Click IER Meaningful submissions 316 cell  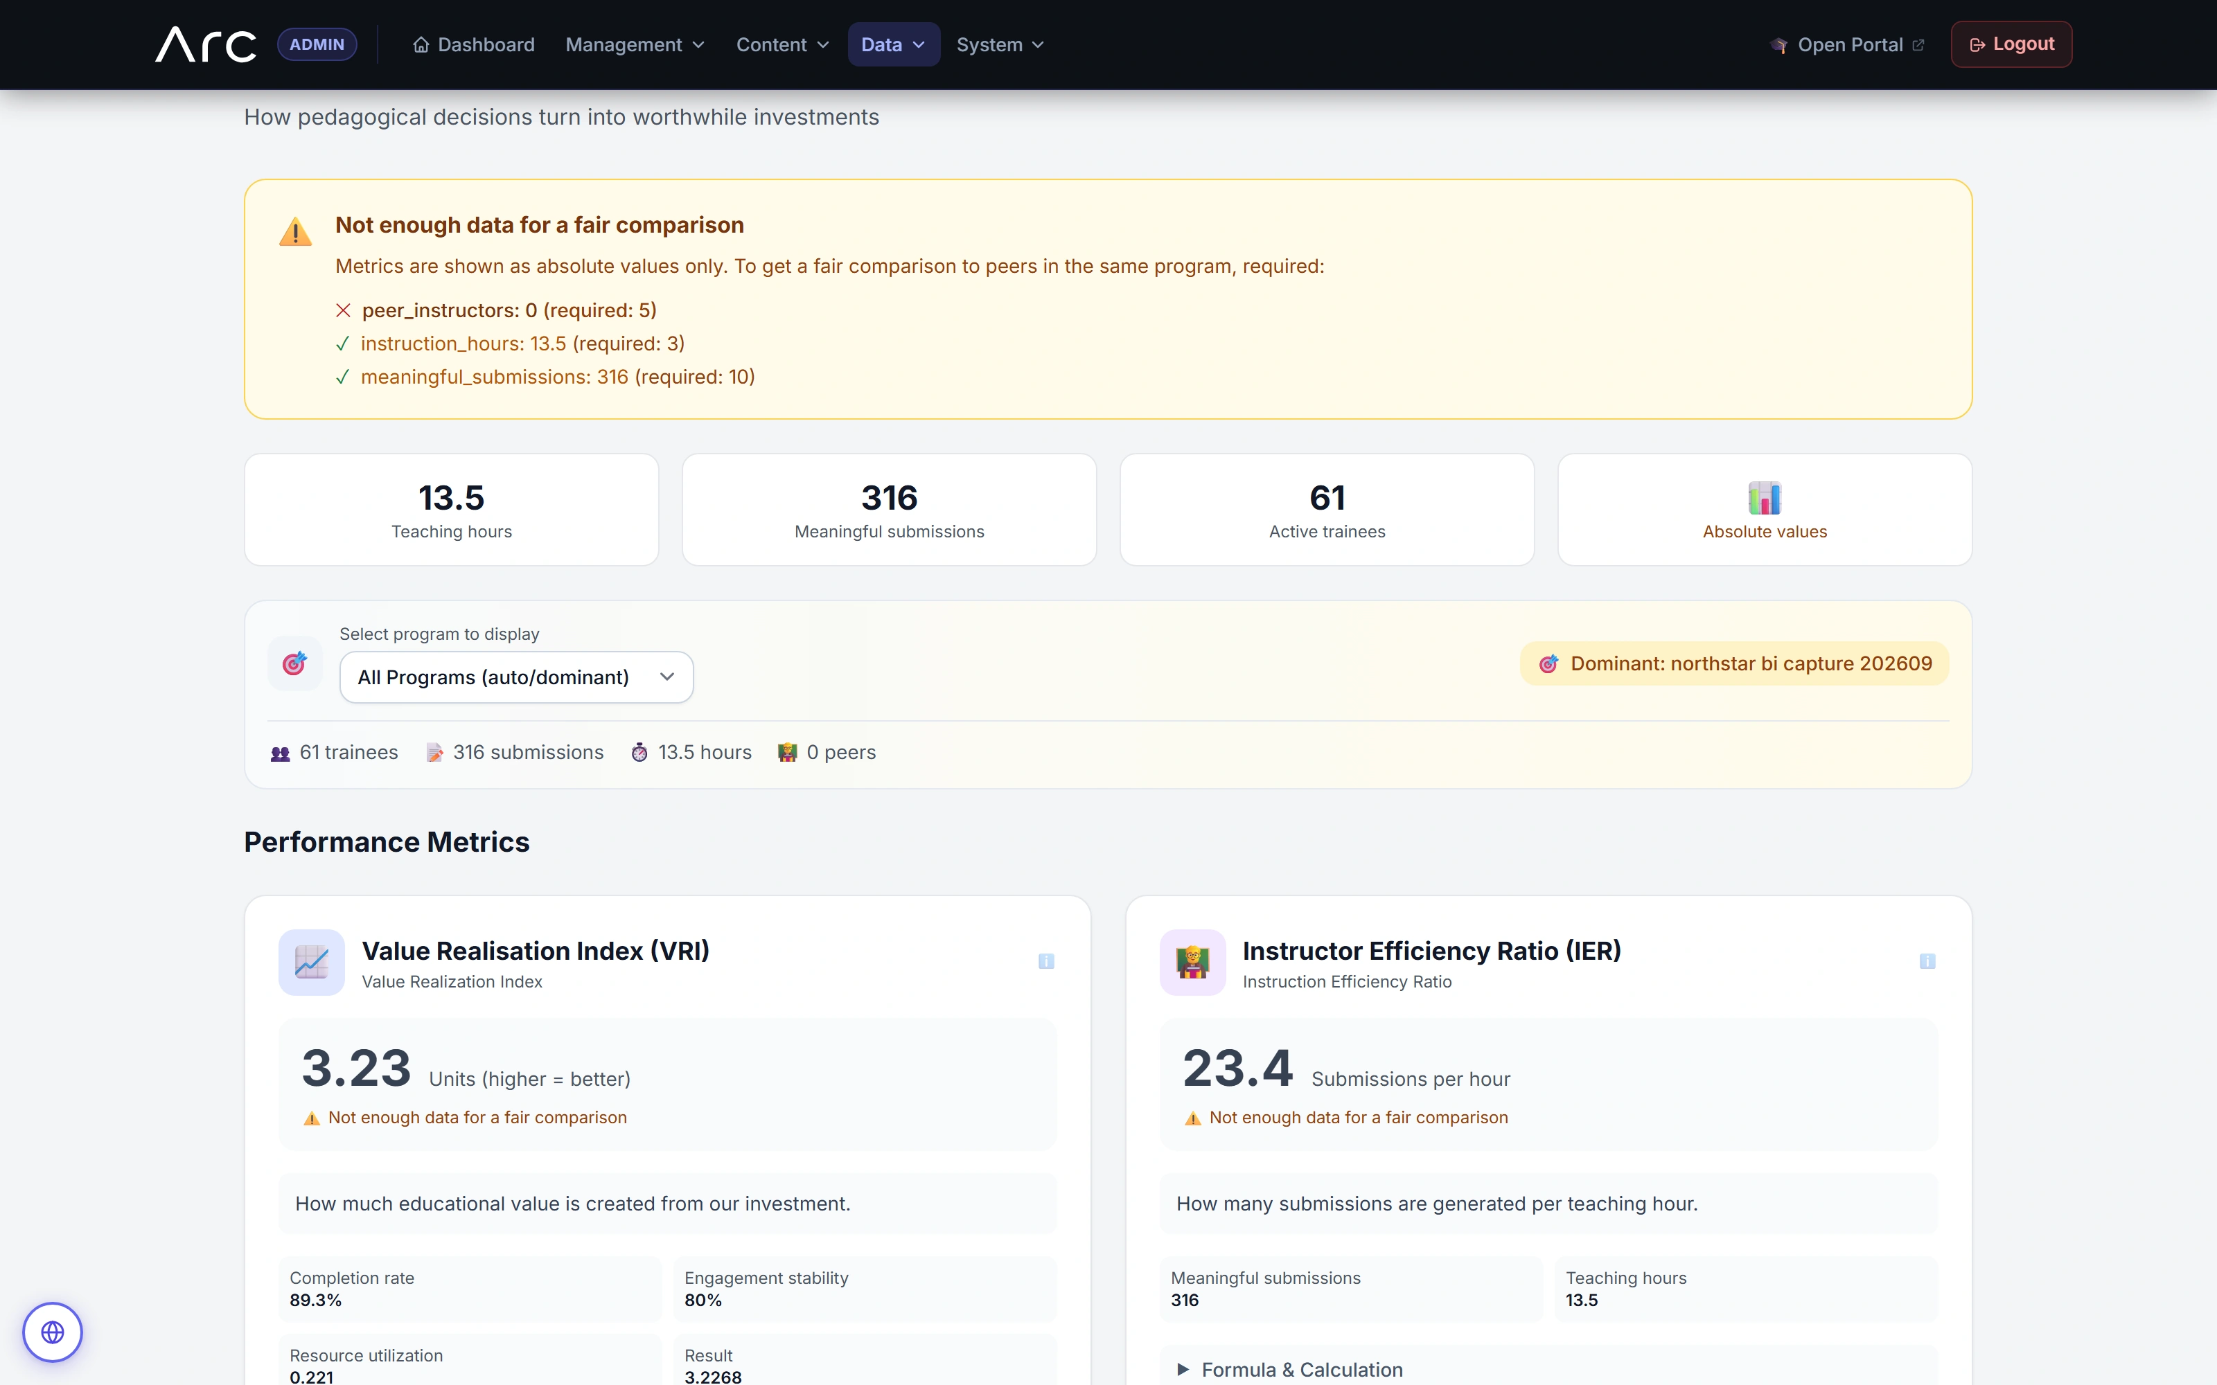coord(1351,1289)
